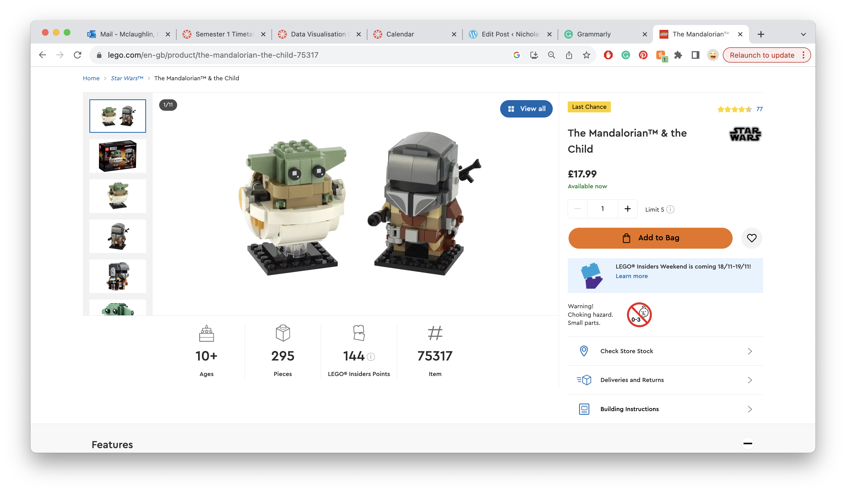Screen dimensions: 846x493
Task: Select the product box thumbnail image
Action: (117, 156)
